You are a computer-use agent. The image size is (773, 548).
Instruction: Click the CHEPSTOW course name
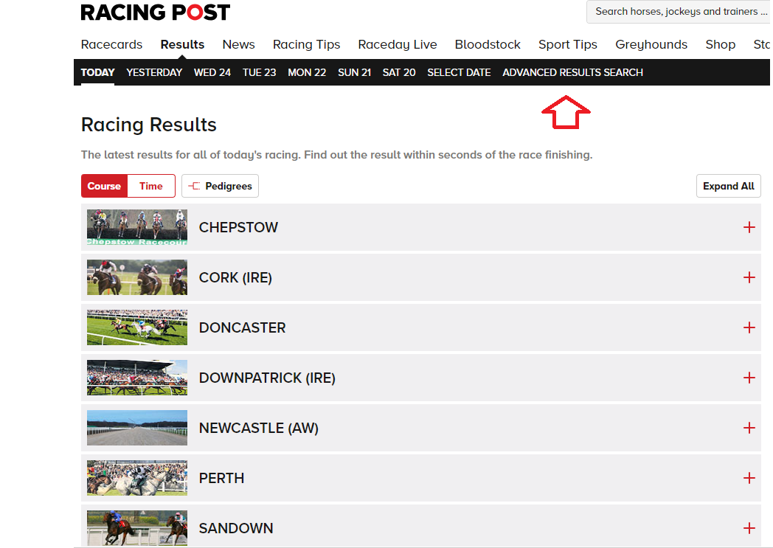tap(238, 227)
